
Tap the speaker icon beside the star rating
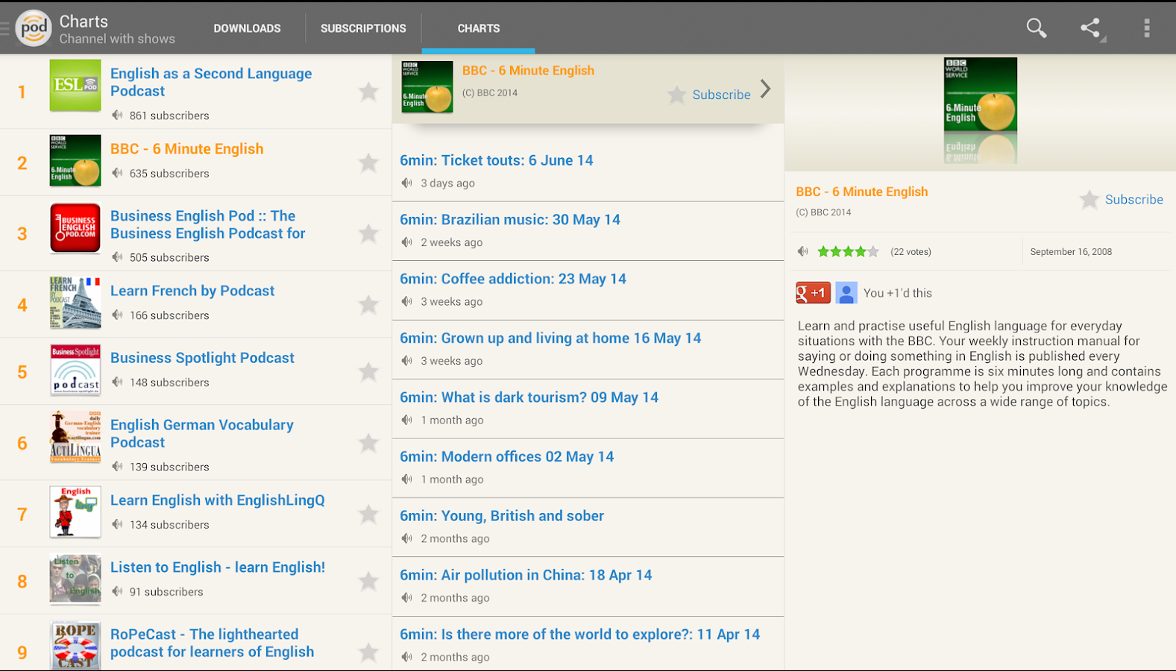click(803, 252)
